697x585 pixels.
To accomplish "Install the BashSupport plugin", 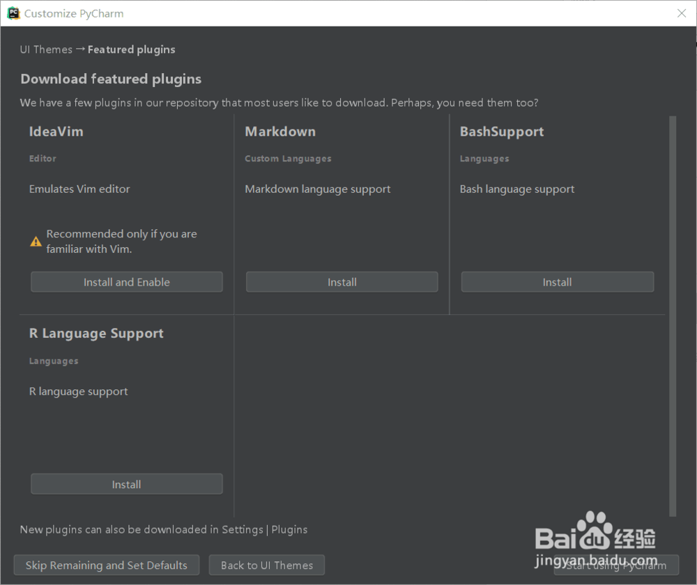I will (x=558, y=282).
